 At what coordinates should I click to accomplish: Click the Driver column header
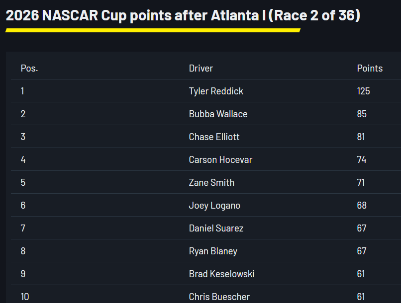[x=201, y=69]
